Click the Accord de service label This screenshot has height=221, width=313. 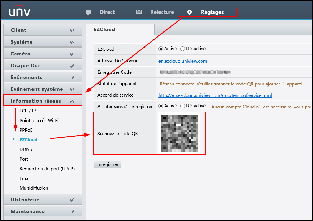tap(115, 95)
